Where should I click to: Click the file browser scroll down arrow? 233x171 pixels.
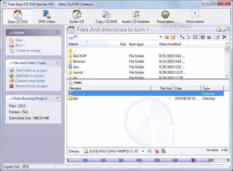pyautogui.click(x=227, y=76)
